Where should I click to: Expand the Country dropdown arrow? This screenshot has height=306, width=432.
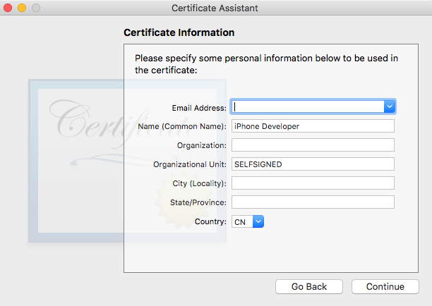(x=258, y=221)
